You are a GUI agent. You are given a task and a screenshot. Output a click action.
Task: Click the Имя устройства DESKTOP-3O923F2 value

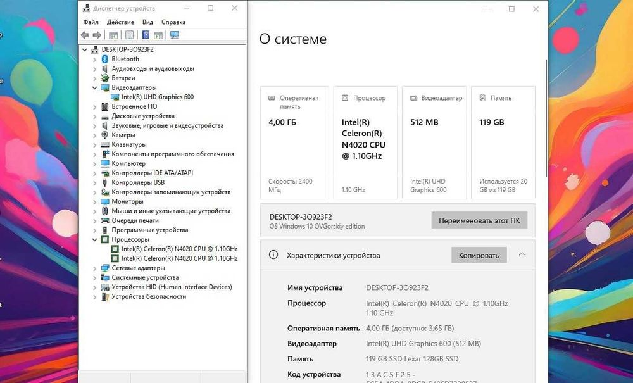[x=398, y=288]
